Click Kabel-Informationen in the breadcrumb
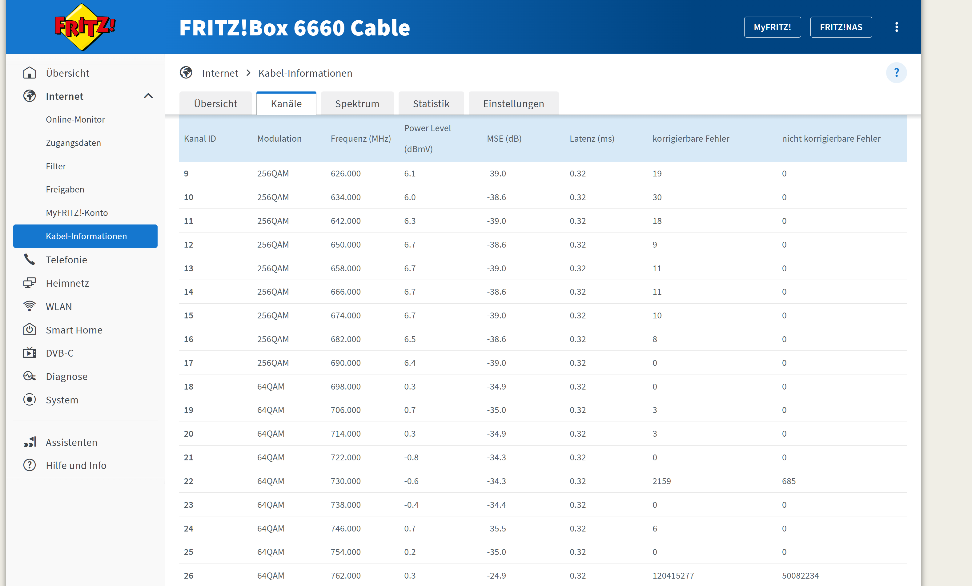The width and height of the screenshot is (972, 586). tap(305, 73)
